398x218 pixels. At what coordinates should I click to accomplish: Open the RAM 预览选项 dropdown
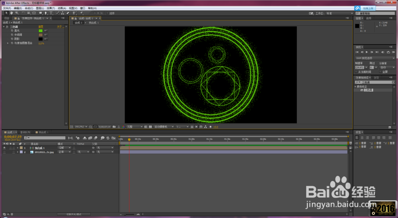click(375, 58)
